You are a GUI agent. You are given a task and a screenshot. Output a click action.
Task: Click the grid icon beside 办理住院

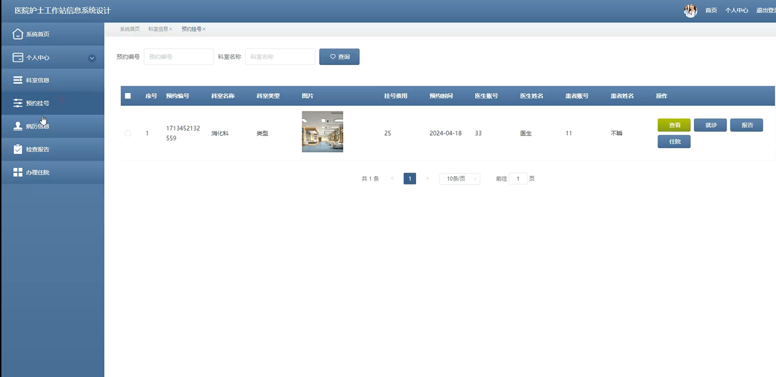coord(18,172)
